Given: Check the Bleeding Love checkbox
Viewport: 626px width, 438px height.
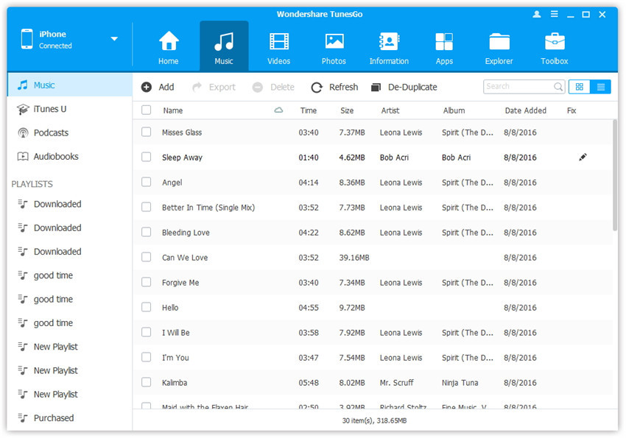Looking at the screenshot, I should pos(146,232).
